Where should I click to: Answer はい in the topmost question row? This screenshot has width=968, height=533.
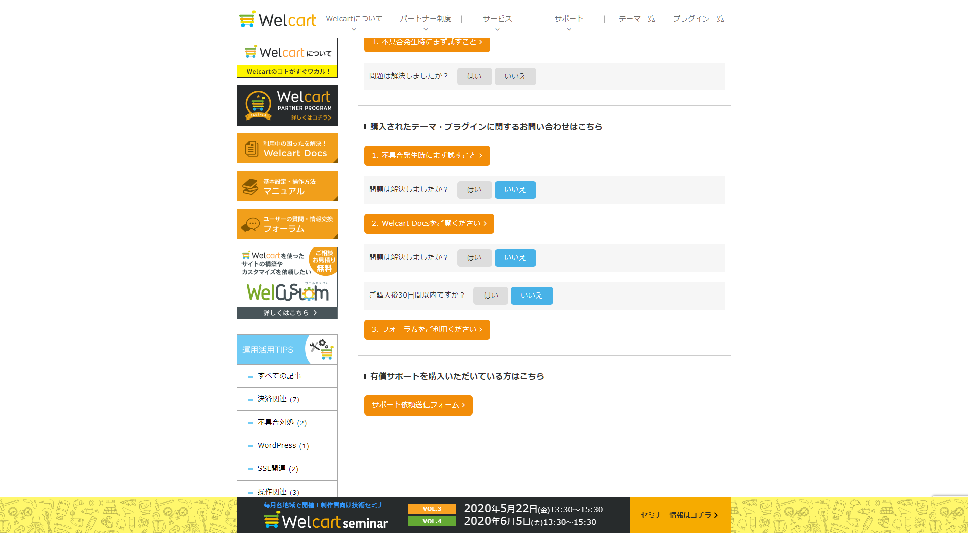click(474, 76)
